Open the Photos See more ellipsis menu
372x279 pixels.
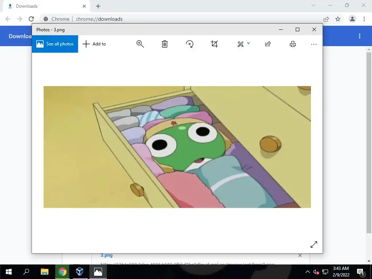click(314, 44)
